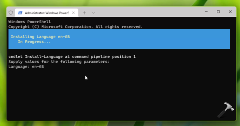This screenshot has height=126, width=240.
Task: Click the Language: en-GB prompt line
Action: (x=26, y=66)
